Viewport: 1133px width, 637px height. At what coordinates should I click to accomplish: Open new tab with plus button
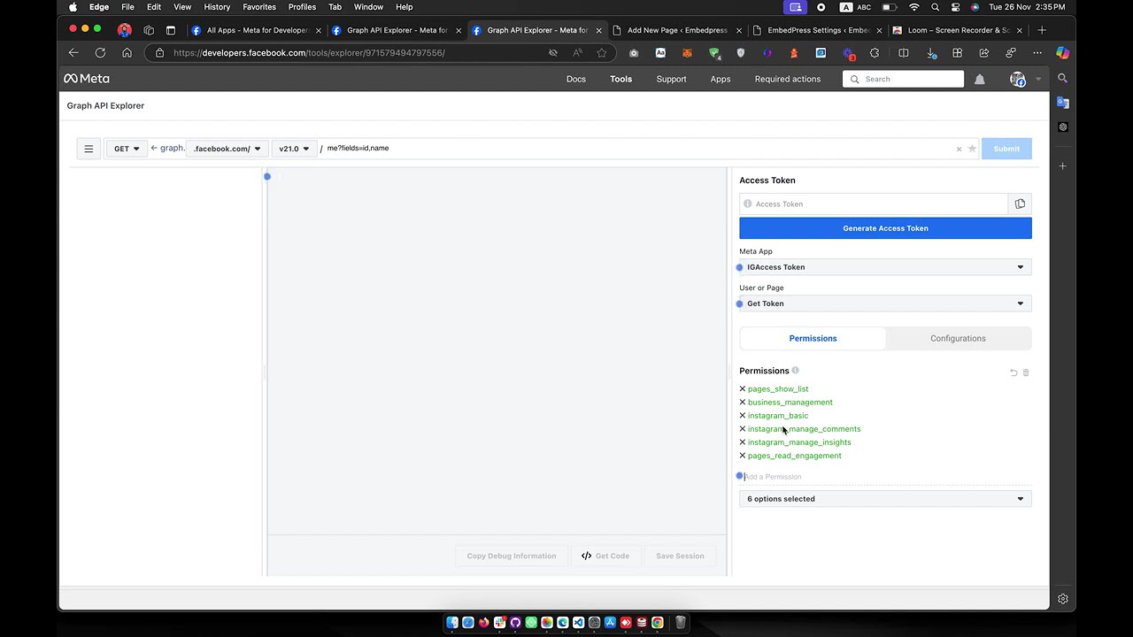click(x=1042, y=30)
